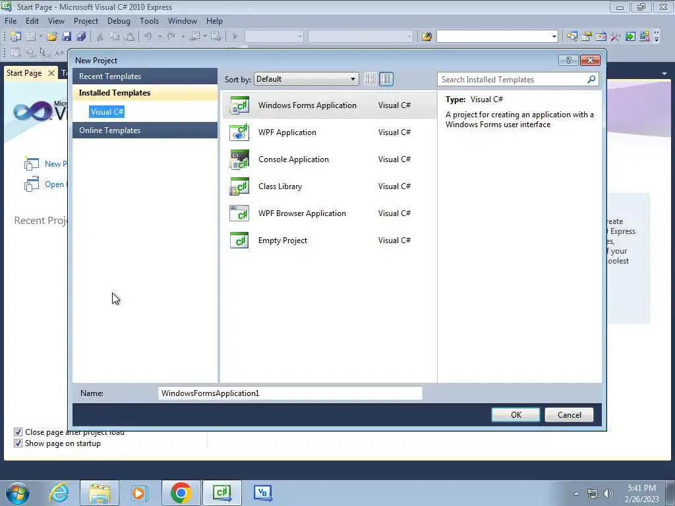This screenshot has height=506, width=675.
Task: Select the Console Application template icon
Action: [239, 159]
